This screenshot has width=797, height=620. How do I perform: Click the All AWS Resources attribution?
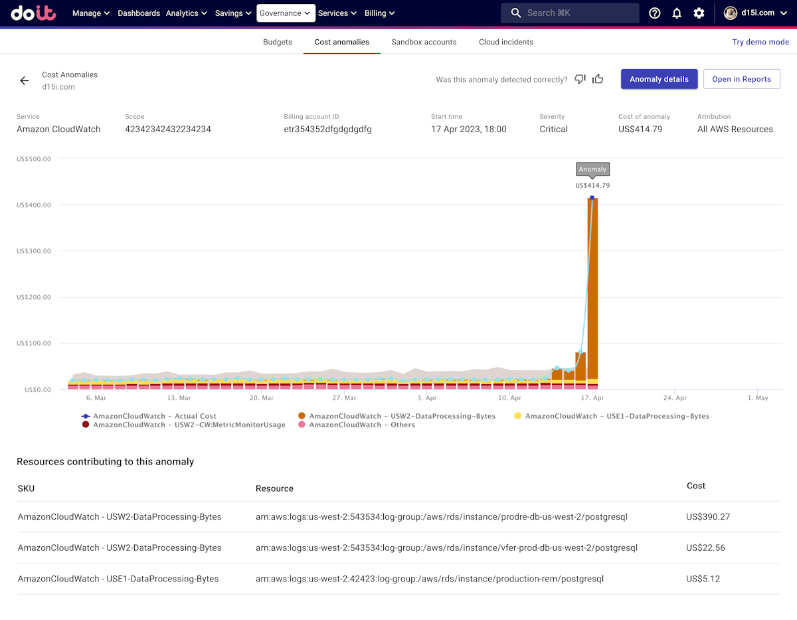pos(735,129)
